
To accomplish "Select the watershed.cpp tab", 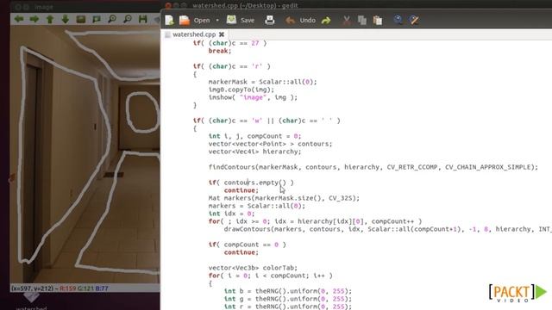I will click(193, 34).
